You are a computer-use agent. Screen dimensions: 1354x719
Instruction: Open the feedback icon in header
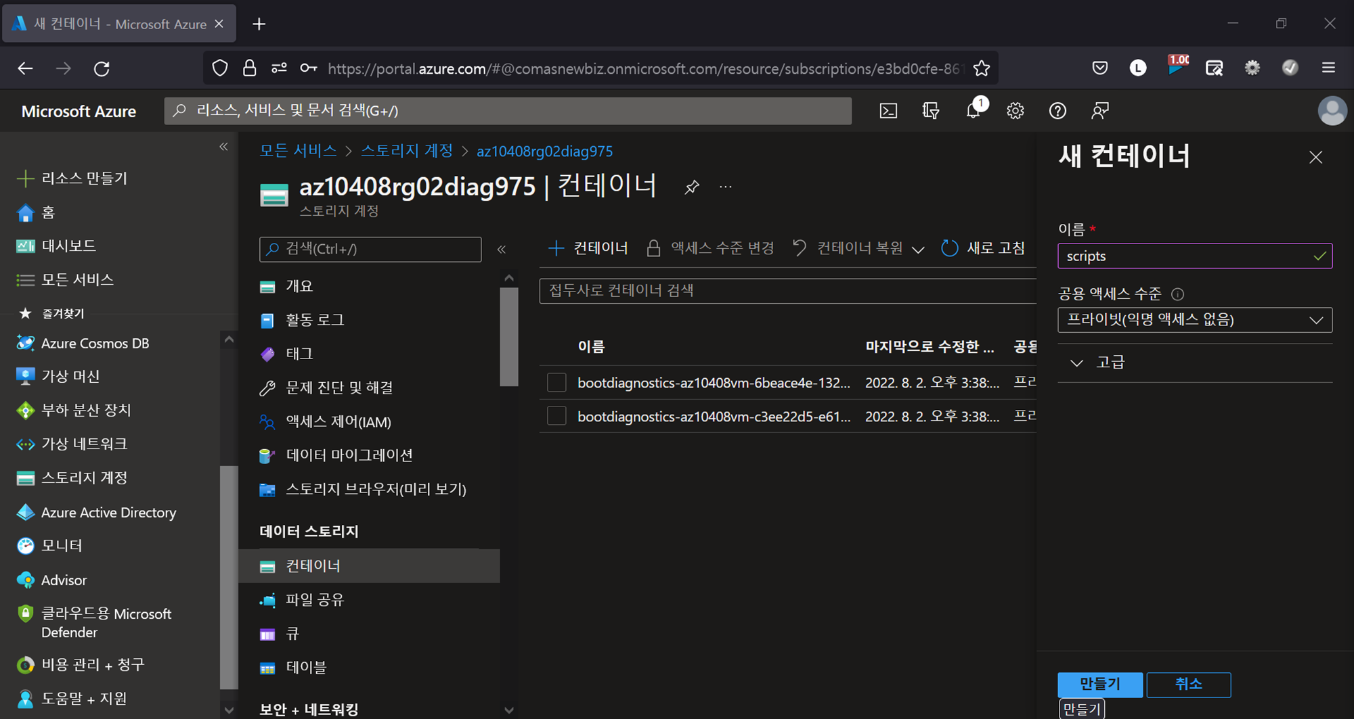tap(1100, 111)
